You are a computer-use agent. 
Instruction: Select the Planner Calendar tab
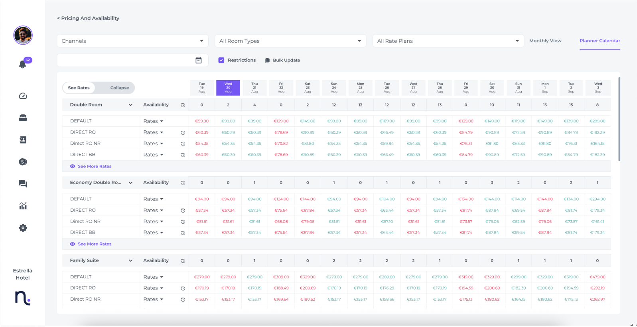point(600,41)
